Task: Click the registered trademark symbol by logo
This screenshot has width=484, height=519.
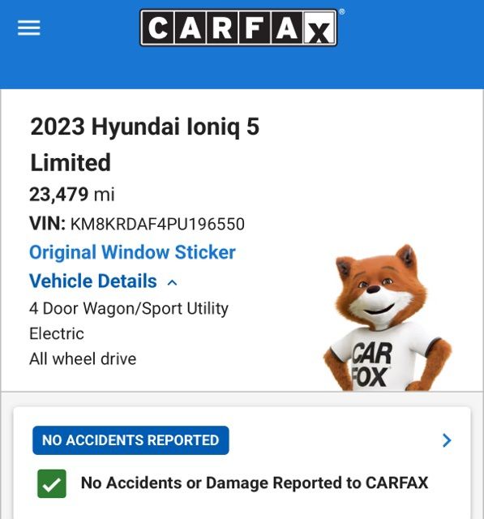Action: coord(342,11)
